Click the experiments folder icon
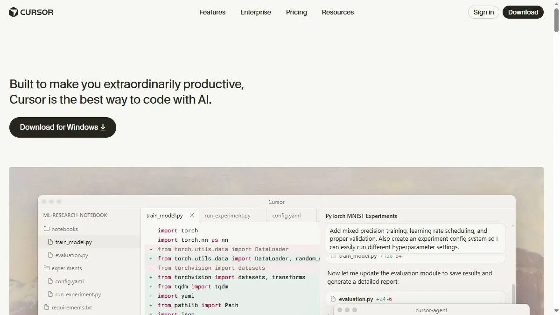Image resolution: width=560 pixels, height=315 pixels. 47,268
